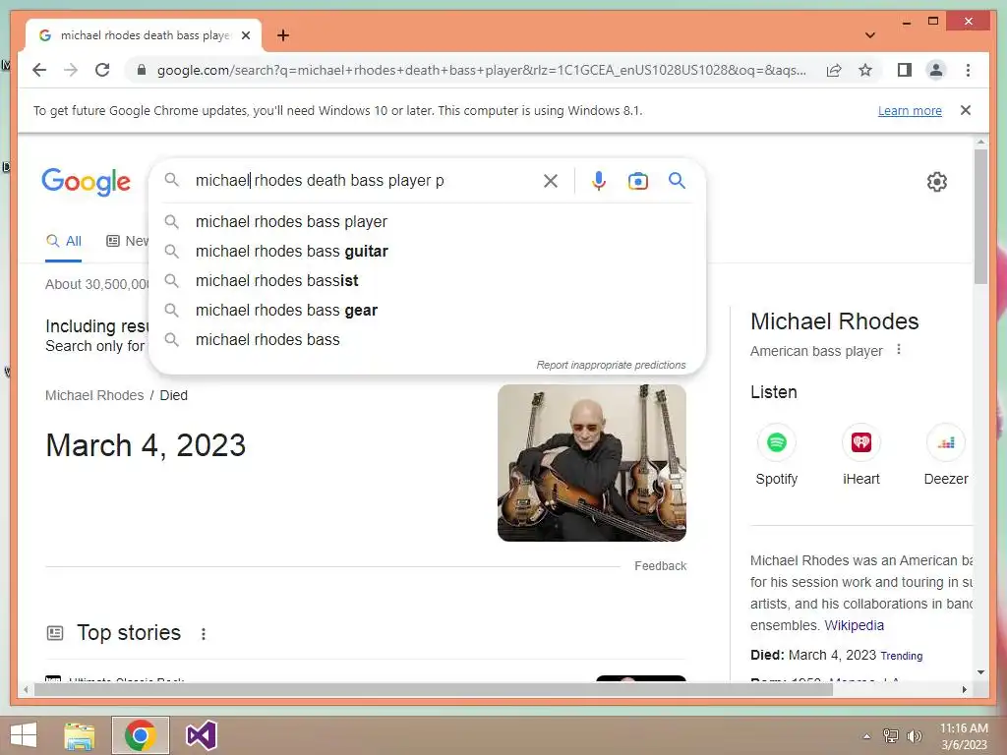This screenshot has height=755, width=1007.
Task: Open the Chrome three-dot menu
Action: click(968, 70)
